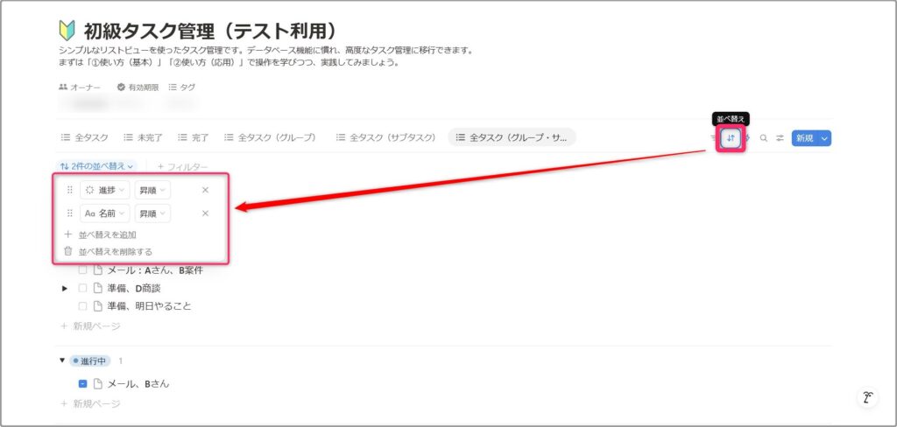Switch to the 全タスク tab

click(85, 137)
